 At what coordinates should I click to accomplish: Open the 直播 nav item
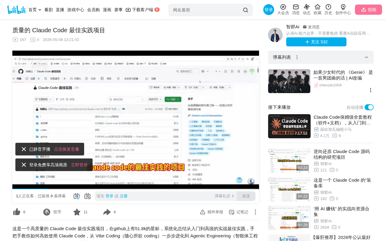[x=60, y=10]
